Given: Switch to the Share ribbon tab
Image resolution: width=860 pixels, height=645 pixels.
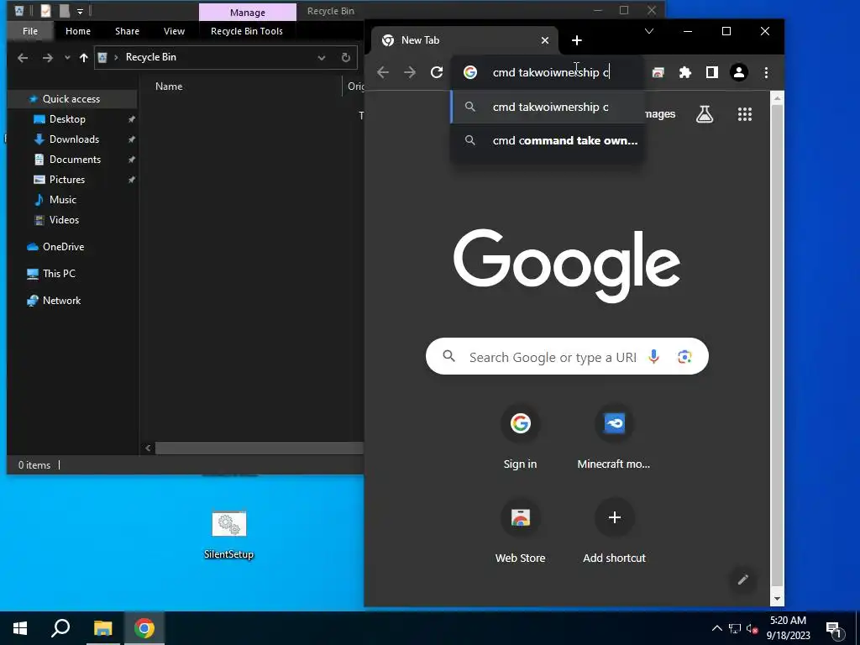Looking at the screenshot, I should click(x=127, y=31).
